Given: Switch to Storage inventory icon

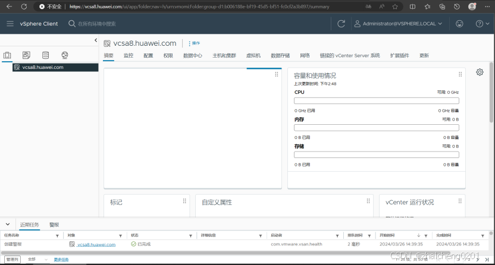Looking at the screenshot, I should tap(45, 55).
